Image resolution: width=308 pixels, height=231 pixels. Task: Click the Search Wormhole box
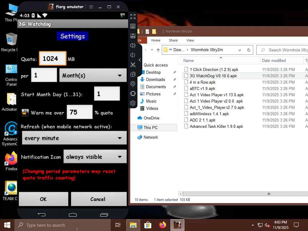tap(282, 50)
